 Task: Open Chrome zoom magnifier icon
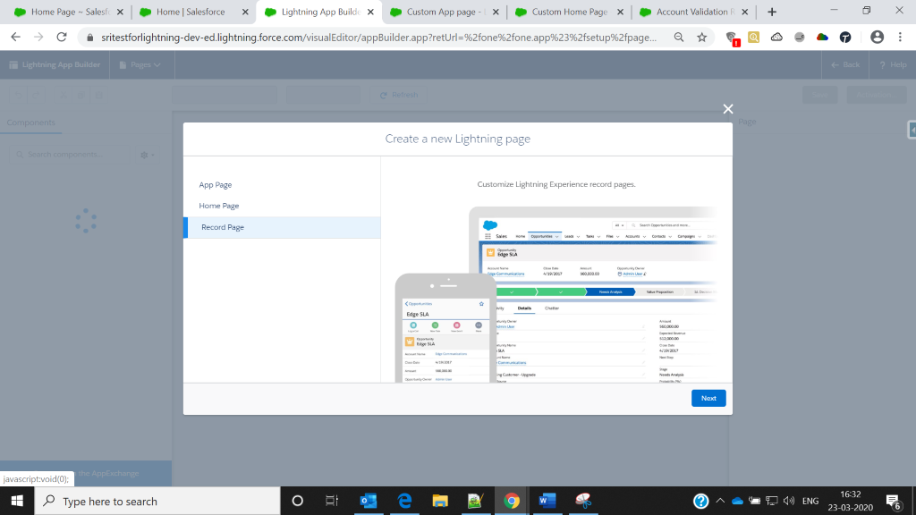[679, 38]
